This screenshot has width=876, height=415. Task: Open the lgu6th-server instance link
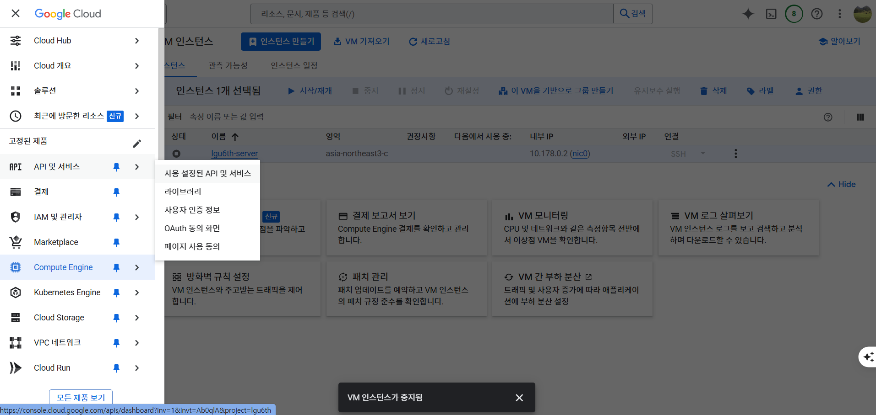tap(234, 154)
